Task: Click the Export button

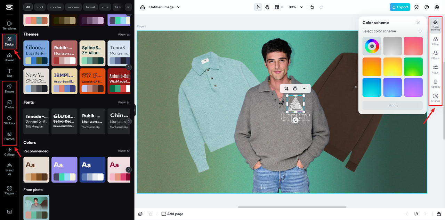Action: pos(400,7)
